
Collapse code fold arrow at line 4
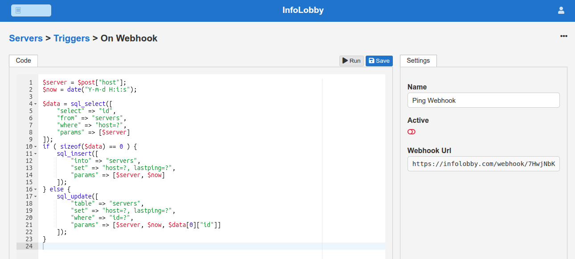(36, 104)
